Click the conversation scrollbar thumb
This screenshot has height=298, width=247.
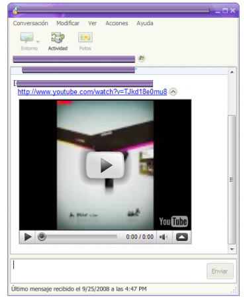click(x=232, y=179)
